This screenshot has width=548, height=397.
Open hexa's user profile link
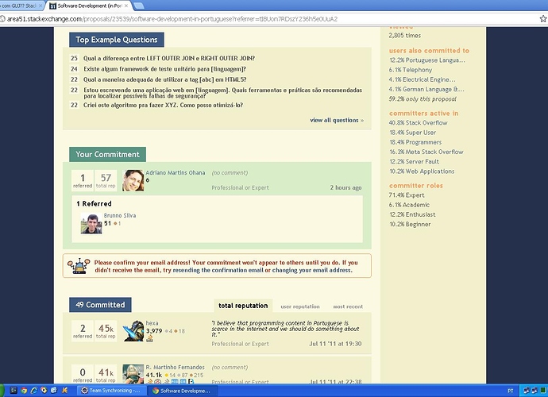[x=152, y=323]
